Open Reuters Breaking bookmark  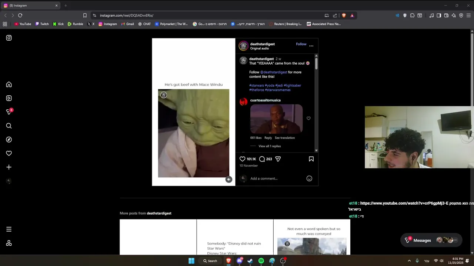(x=286, y=24)
